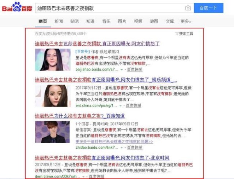Open the 图片 tab
Image resolution: width=234 pixels, height=179 pixels.
coord(122,21)
